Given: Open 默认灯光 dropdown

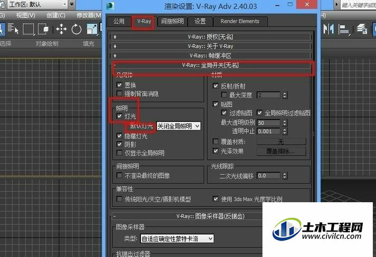Looking at the screenshot, I should click(x=178, y=126).
